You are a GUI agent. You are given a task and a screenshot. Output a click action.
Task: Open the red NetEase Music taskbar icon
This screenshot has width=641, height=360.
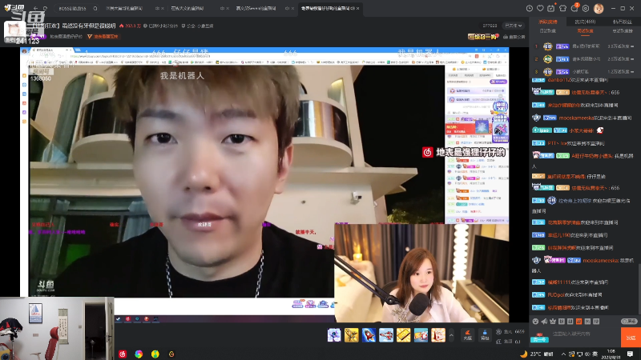coord(123,354)
